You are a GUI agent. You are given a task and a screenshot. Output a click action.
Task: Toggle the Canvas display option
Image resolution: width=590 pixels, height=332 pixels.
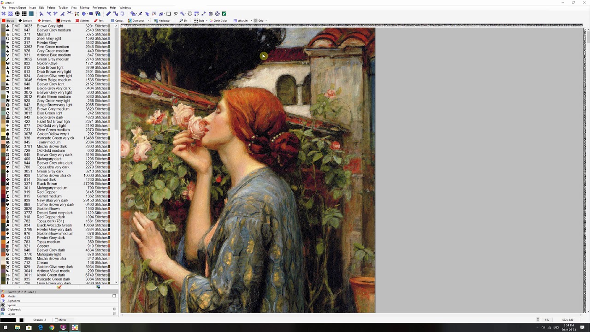(117, 21)
